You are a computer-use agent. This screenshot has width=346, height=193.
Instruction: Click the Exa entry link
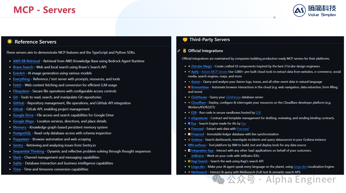193,124
